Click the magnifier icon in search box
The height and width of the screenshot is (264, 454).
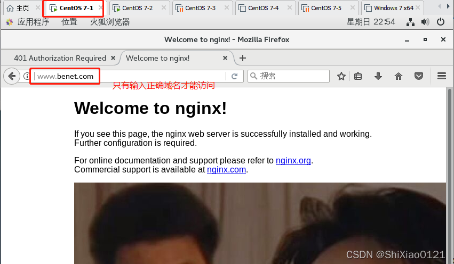point(253,76)
